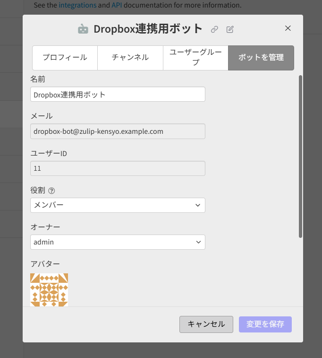Click the bot avatar image

point(49,289)
